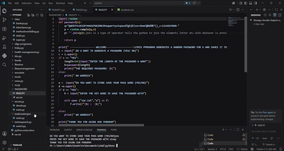Switch to the OUTPUT panel tab

click(x=68, y=130)
